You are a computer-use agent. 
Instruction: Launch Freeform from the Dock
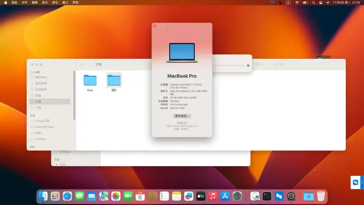tap(188, 196)
